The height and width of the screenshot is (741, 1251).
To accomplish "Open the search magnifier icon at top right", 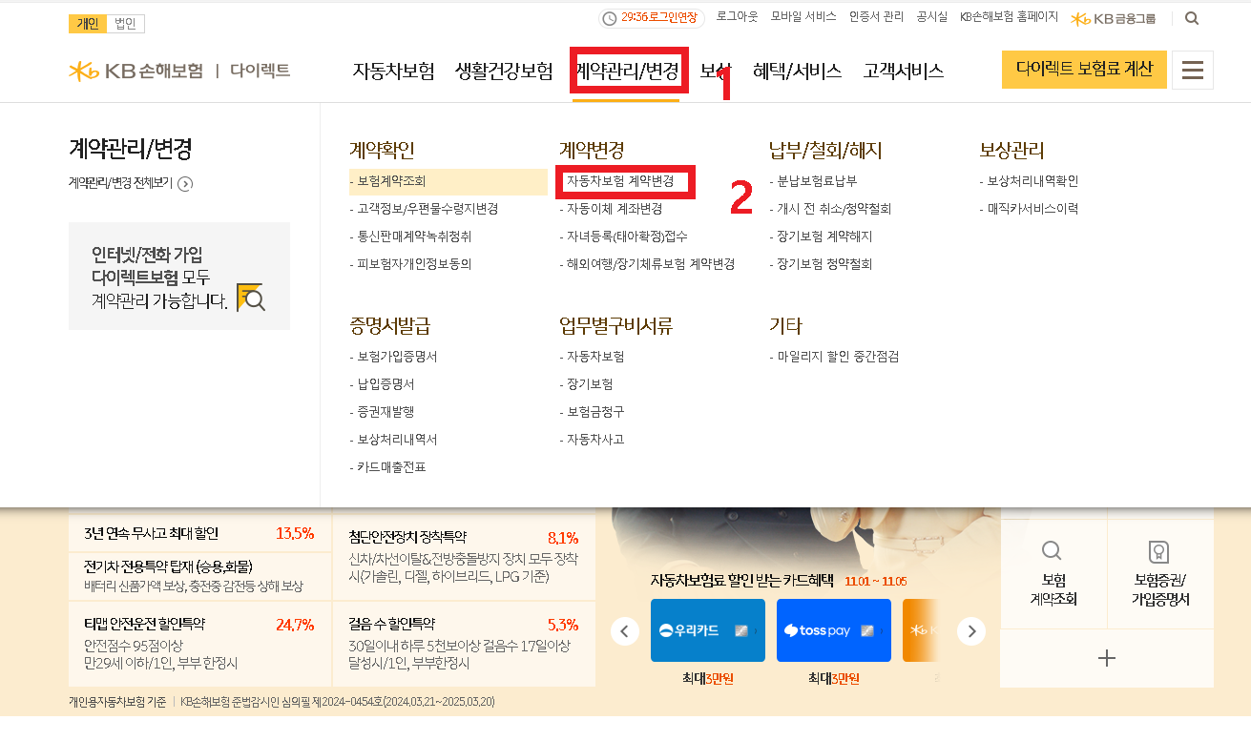I will 1192,18.
